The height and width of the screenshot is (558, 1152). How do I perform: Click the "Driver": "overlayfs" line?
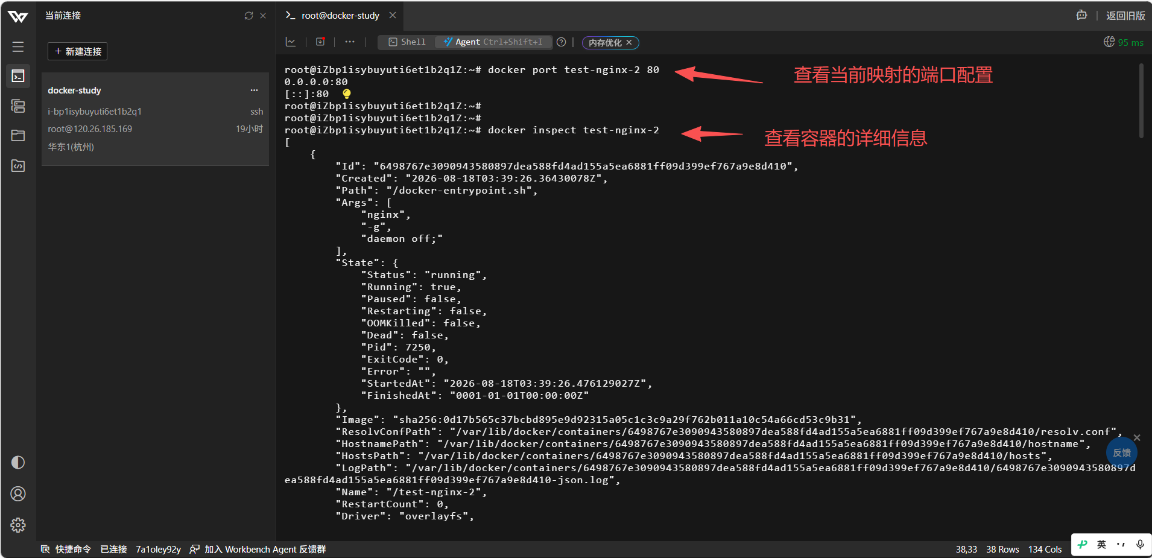point(405,516)
